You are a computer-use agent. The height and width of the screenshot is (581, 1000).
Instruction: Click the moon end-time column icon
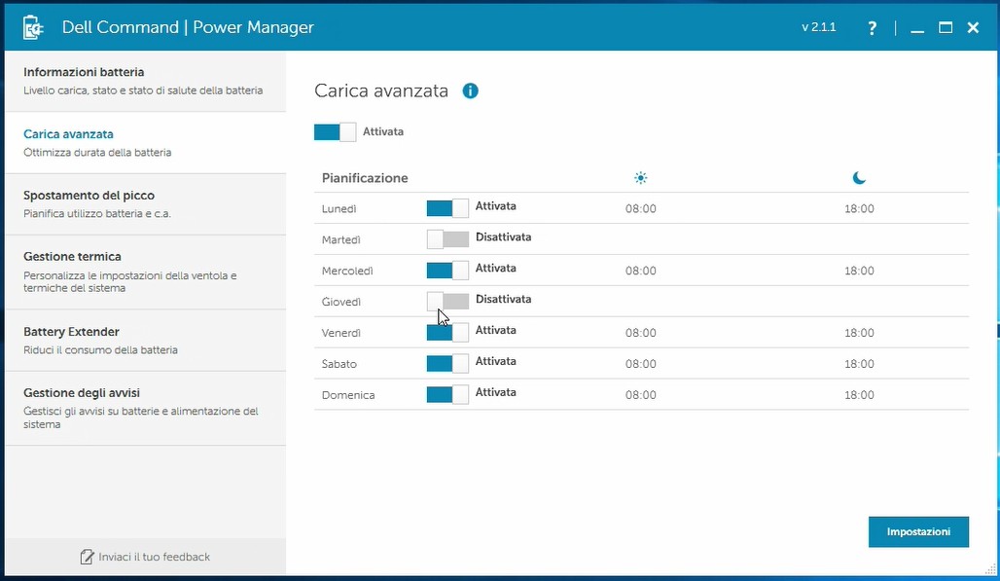[859, 178]
